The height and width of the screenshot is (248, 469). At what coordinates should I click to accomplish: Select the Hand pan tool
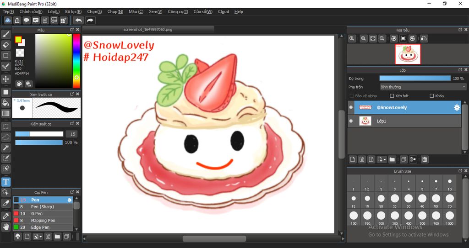tap(5, 227)
